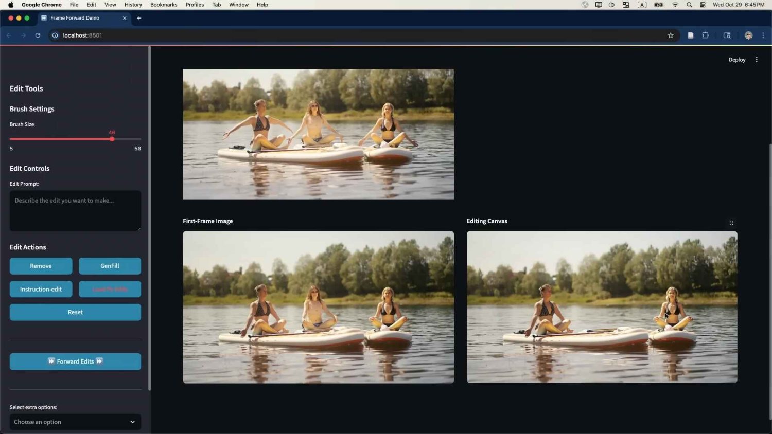772x434 pixels.
Task: Click the Chrome profile avatar
Action: 748,35
